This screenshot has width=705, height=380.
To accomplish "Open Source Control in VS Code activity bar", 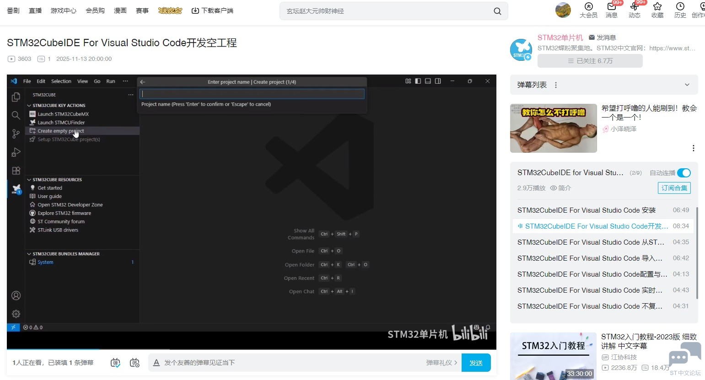I will pos(16,134).
